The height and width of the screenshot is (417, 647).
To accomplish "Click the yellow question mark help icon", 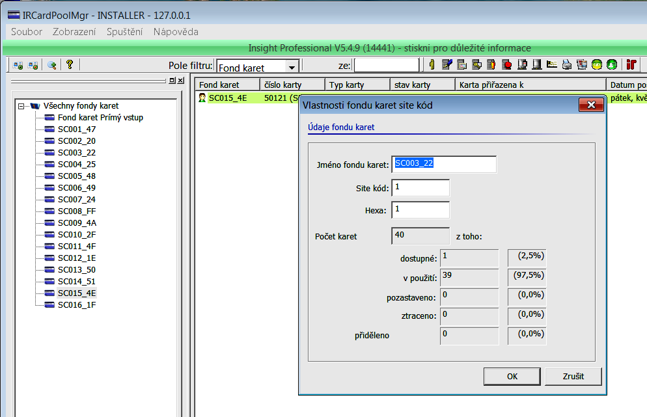I will coord(69,64).
